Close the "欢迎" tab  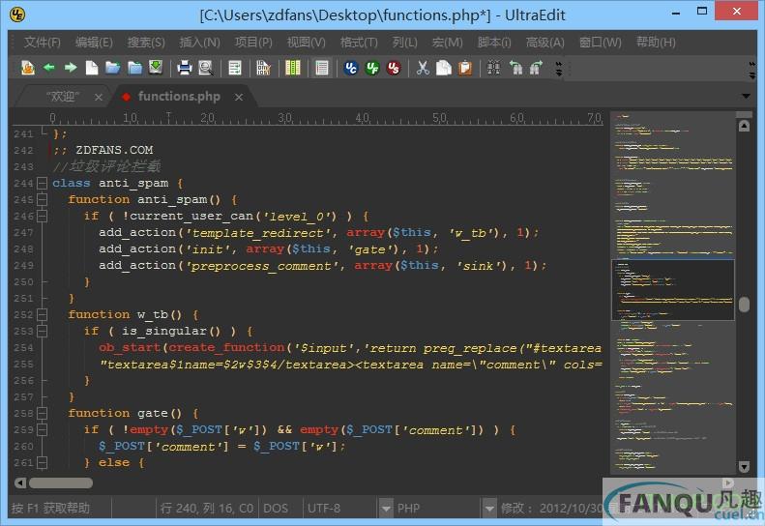pos(99,97)
